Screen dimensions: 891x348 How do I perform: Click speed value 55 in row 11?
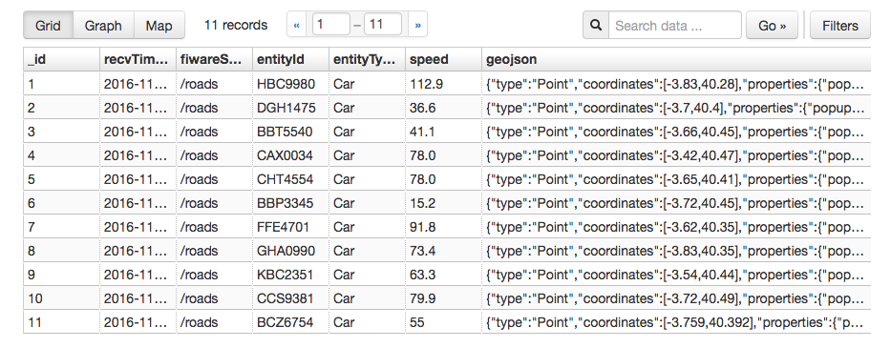(443, 322)
